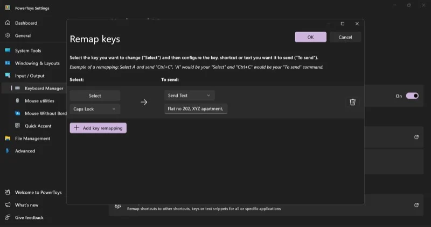
Task: Click the Mouse Without Borders icon
Action: point(18,113)
